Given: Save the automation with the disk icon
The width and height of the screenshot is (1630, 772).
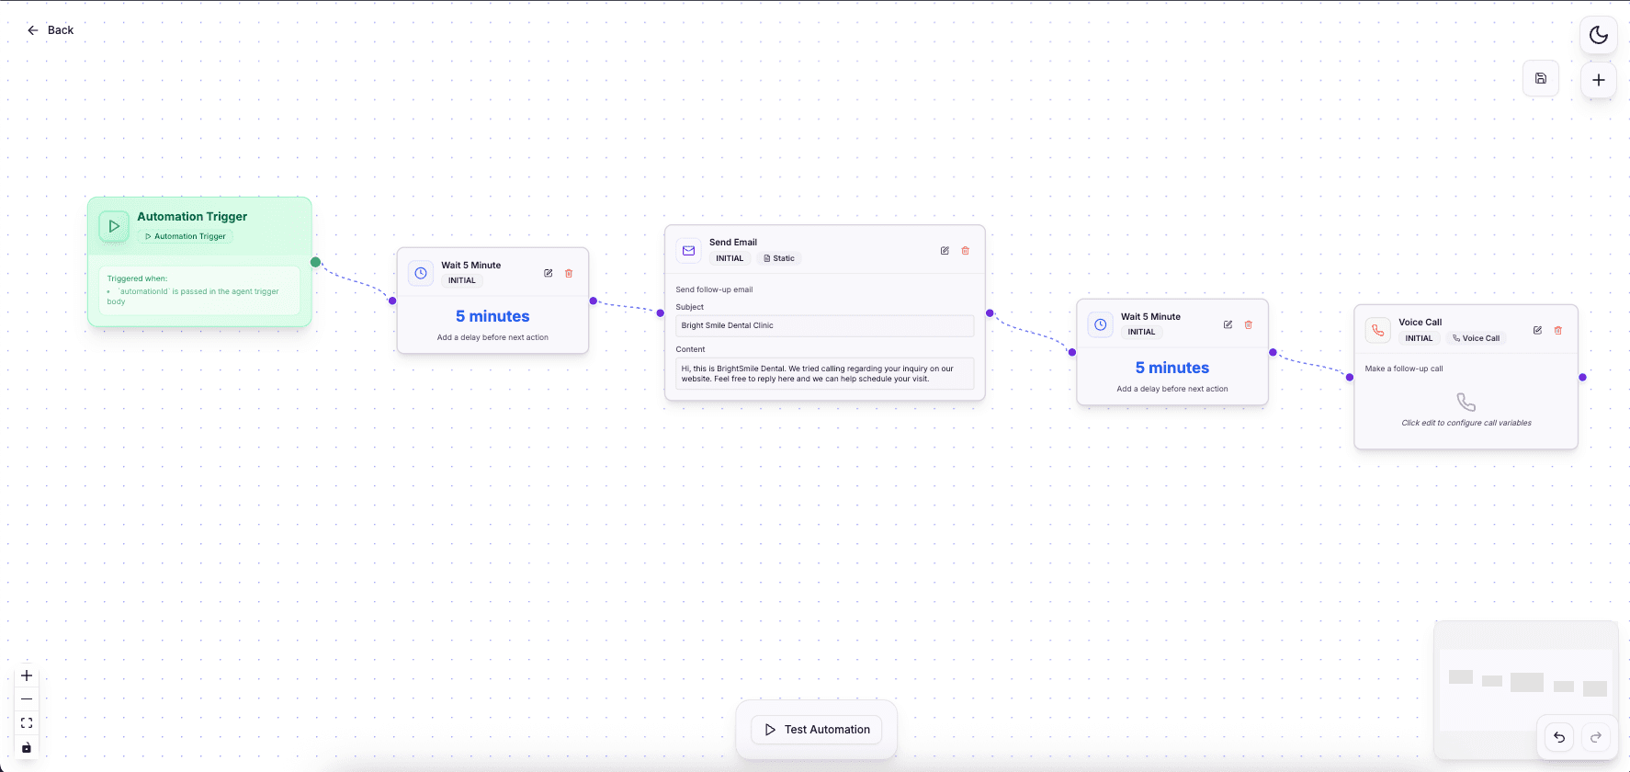Looking at the screenshot, I should (1541, 78).
